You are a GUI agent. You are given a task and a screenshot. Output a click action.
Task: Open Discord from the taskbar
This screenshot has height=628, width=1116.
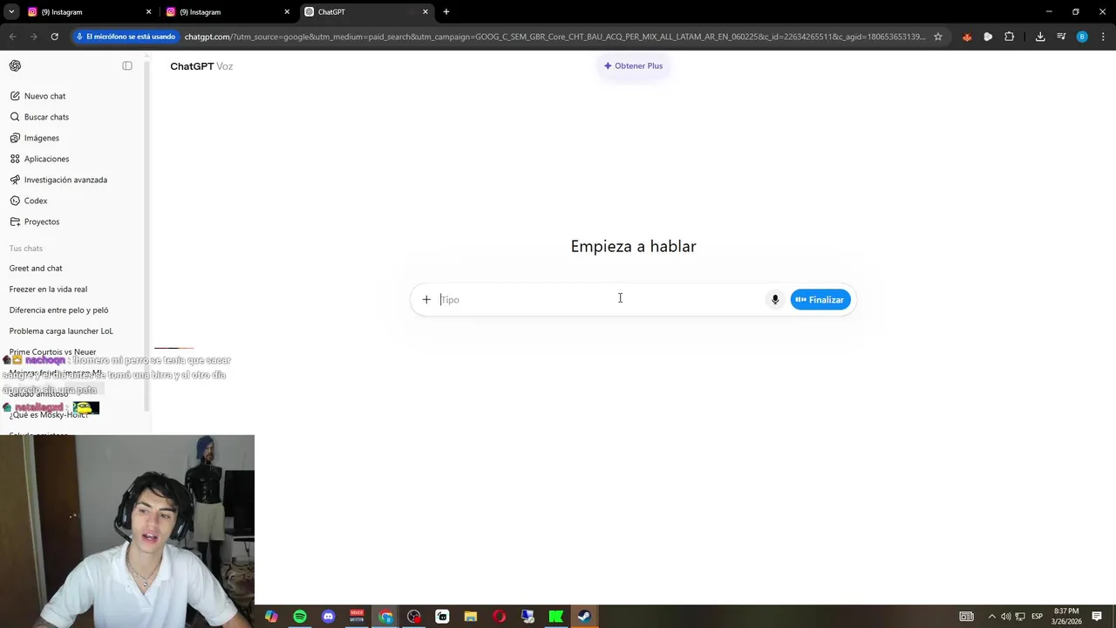pyautogui.click(x=329, y=617)
